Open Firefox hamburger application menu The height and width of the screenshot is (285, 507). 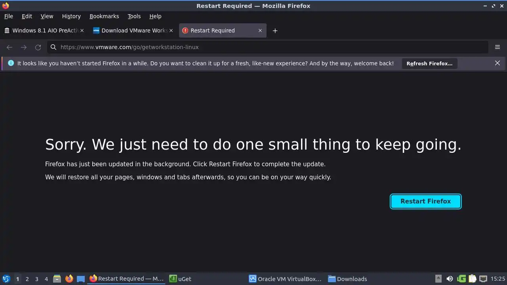coord(497,47)
